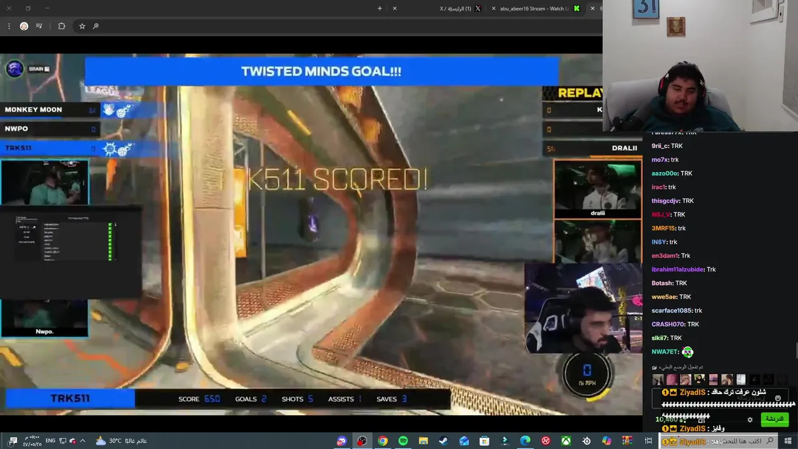The height and width of the screenshot is (449, 798).
Task: Click username 3MRF15 in chat
Action: (x=663, y=228)
